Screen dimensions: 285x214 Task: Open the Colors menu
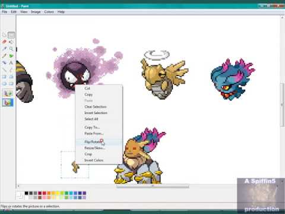tap(49, 12)
